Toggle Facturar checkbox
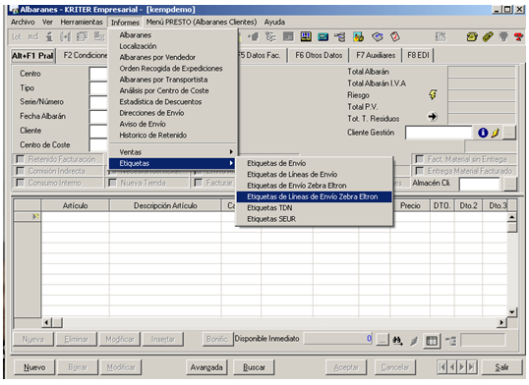529x385 pixels. coord(198,183)
